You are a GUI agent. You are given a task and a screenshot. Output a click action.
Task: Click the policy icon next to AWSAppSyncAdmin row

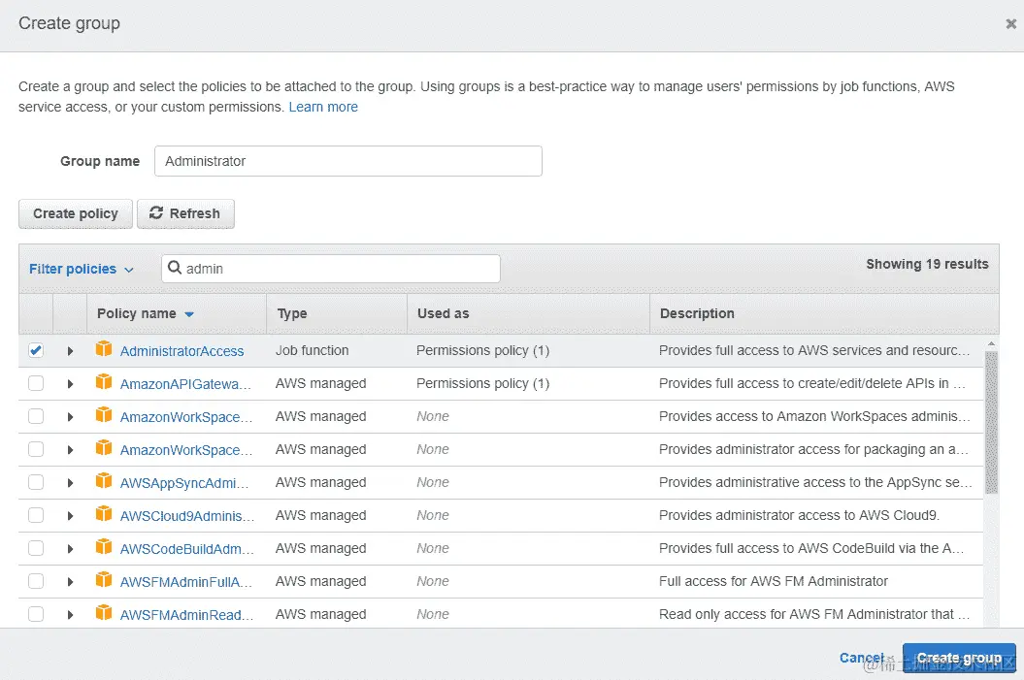[x=104, y=482]
